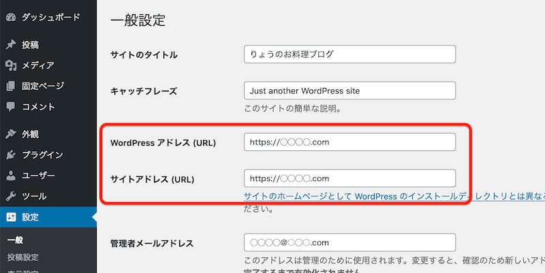Click the speech bubble icon beside コメント
The height and width of the screenshot is (273, 545).
click(x=11, y=107)
